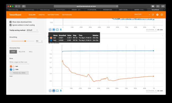Open the TensorBoard settings gear
This screenshot has width=172, height=103.
pos(157,15)
